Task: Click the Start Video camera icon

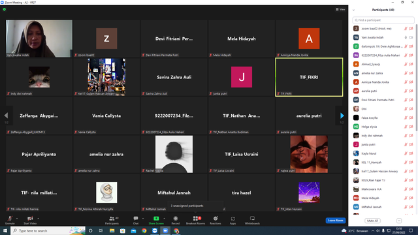Action: pyautogui.click(x=30, y=219)
